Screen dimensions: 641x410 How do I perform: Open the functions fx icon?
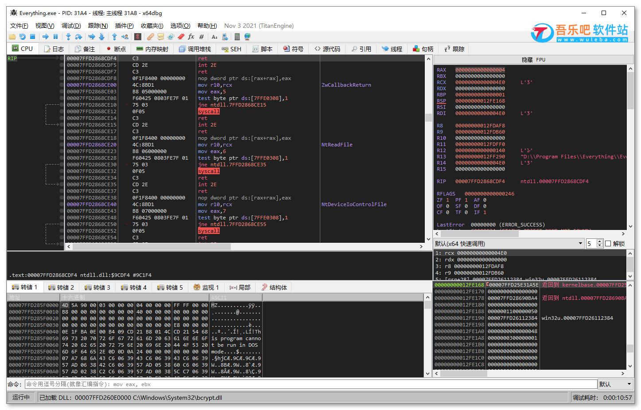tap(191, 37)
